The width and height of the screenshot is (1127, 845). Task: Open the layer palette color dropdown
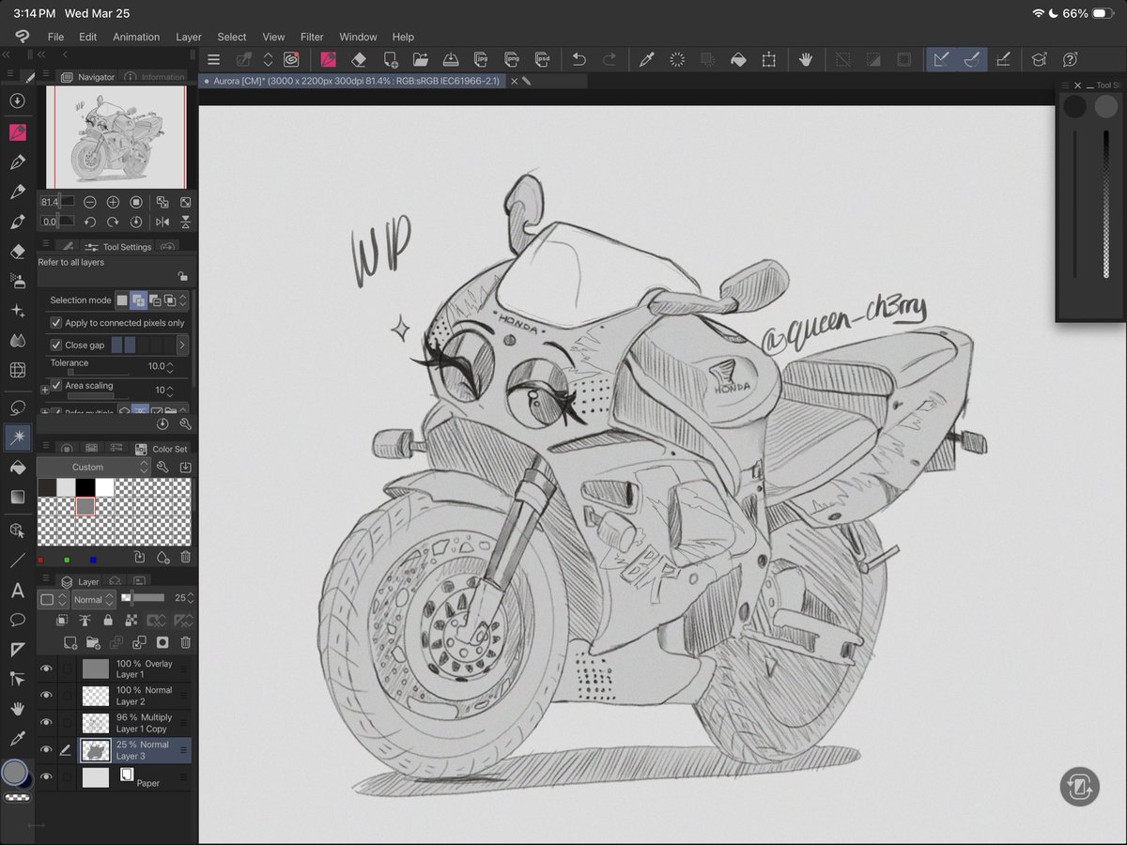click(53, 599)
